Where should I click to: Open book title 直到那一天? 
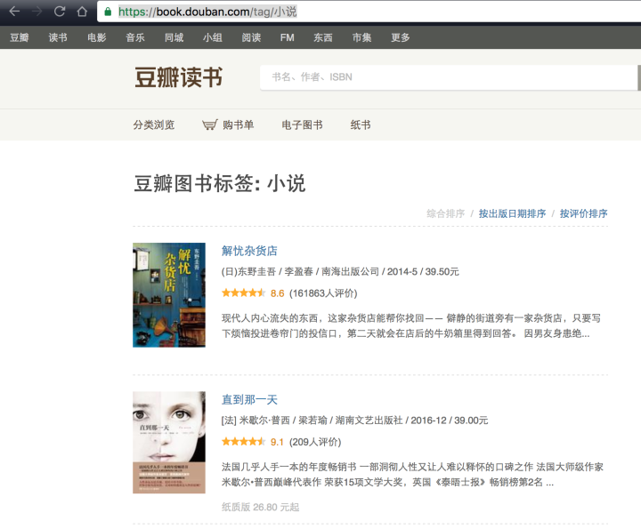pyautogui.click(x=249, y=400)
